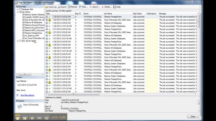
Task: Sort by the Job Name column header
Action: (118, 13)
